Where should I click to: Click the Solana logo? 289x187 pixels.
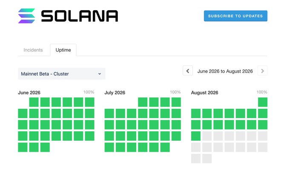point(68,16)
